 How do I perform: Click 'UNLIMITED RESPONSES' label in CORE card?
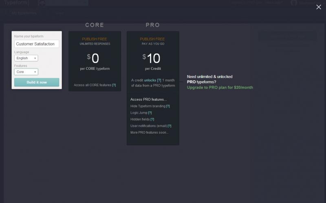(x=95, y=44)
